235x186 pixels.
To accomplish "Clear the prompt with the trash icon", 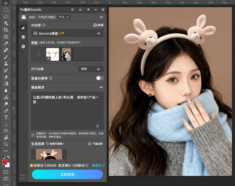I will [x=98, y=126].
